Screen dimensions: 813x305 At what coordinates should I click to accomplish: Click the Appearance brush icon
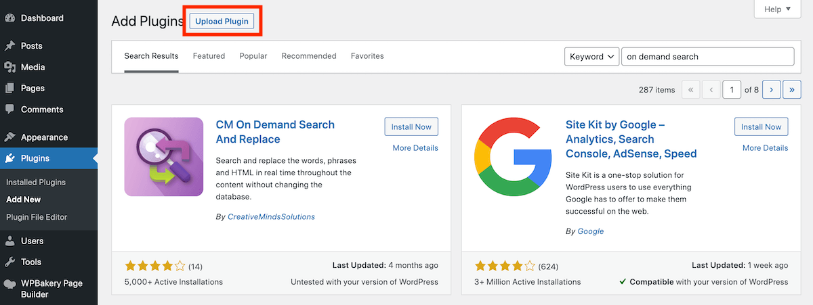click(x=9, y=137)
